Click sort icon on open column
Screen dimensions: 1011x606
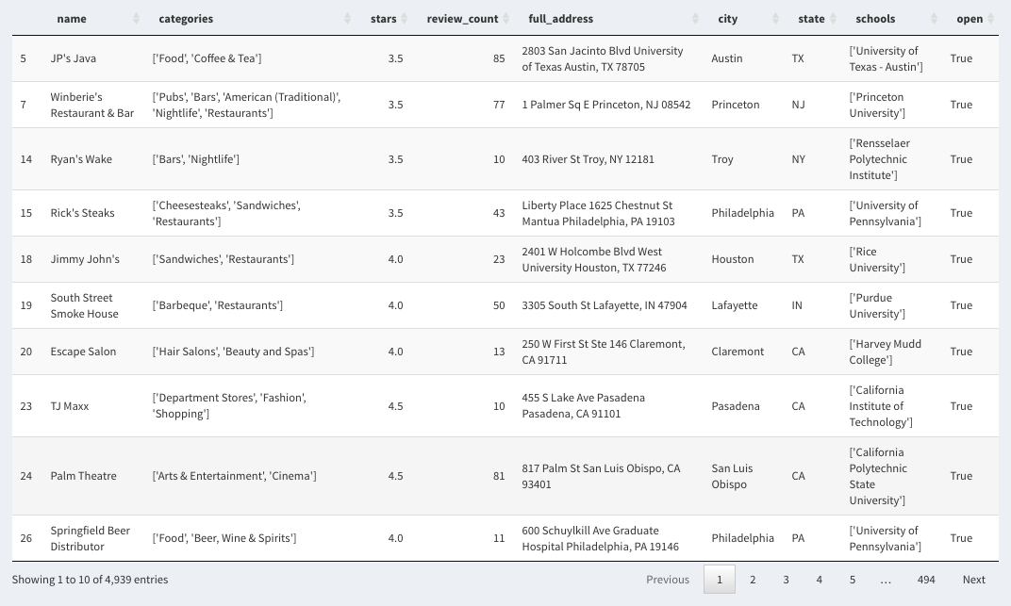coord(990,19)
